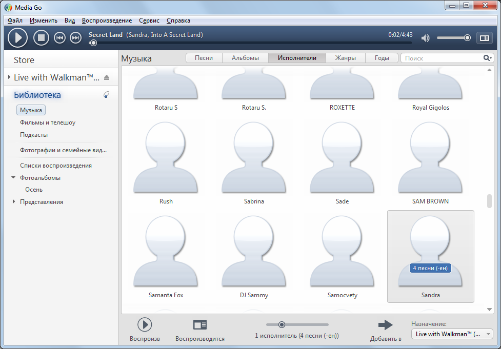
Task: Click the Воспроизводится icon in the bottom bar
Action: (x=200, y=325)
